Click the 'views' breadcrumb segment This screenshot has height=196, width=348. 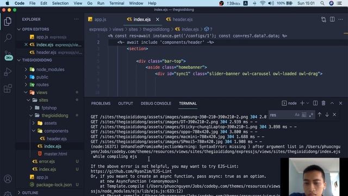pyautogui.click(x=118, y=29)
